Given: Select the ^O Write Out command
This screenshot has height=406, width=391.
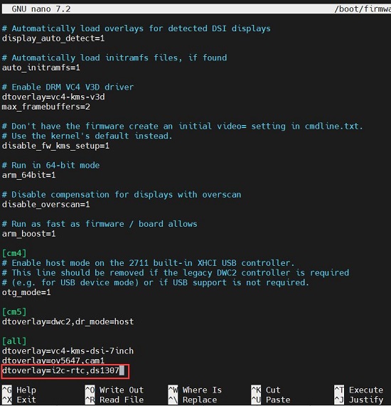Looking at the screenshot, I should tap(114, 390).
